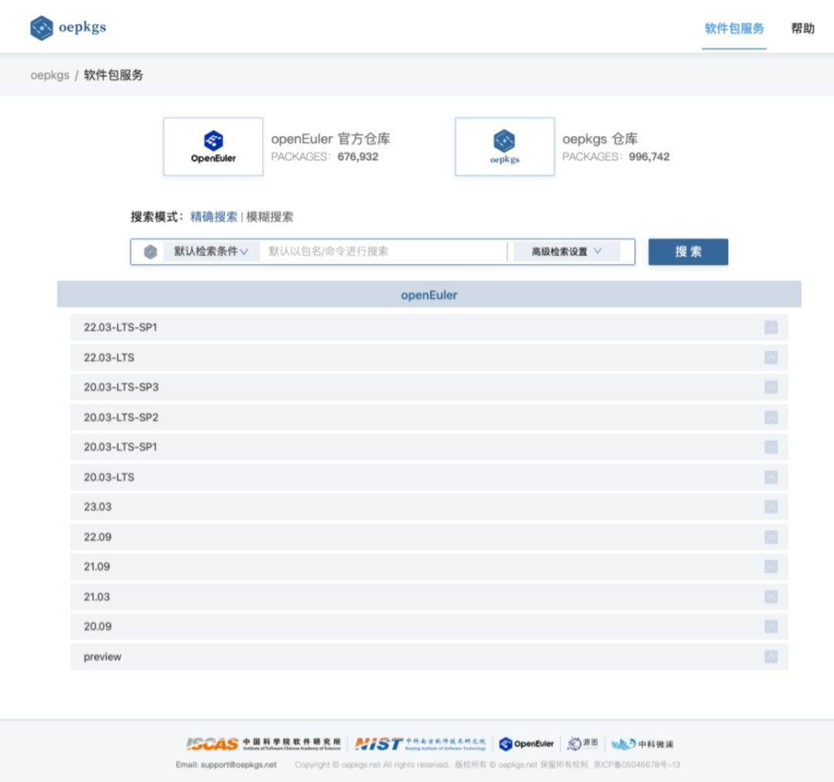This screenshot has height=782, width=834.
Task: Expand the 22.09 row
Action: click(x=429, y=537)
